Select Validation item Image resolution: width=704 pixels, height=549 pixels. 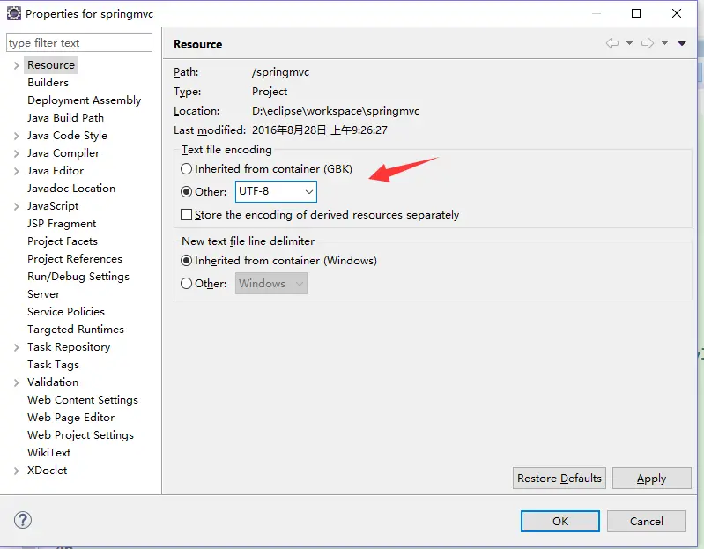[x=53, y=382]
